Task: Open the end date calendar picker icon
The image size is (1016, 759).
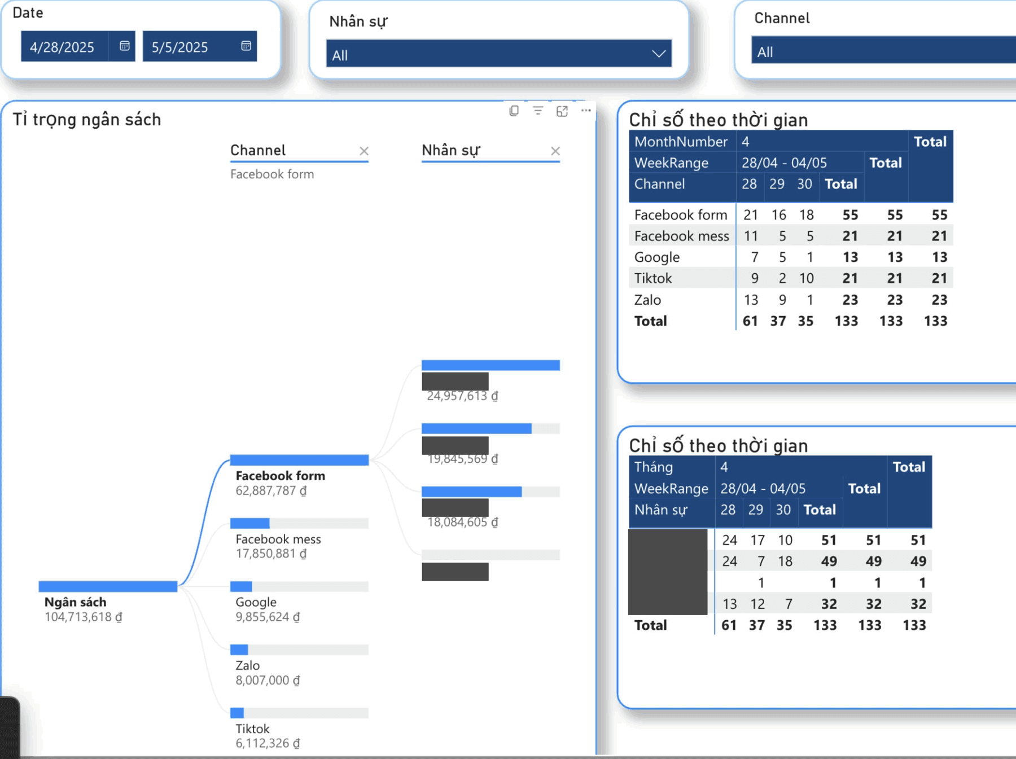Action: [x=246, y=46]
